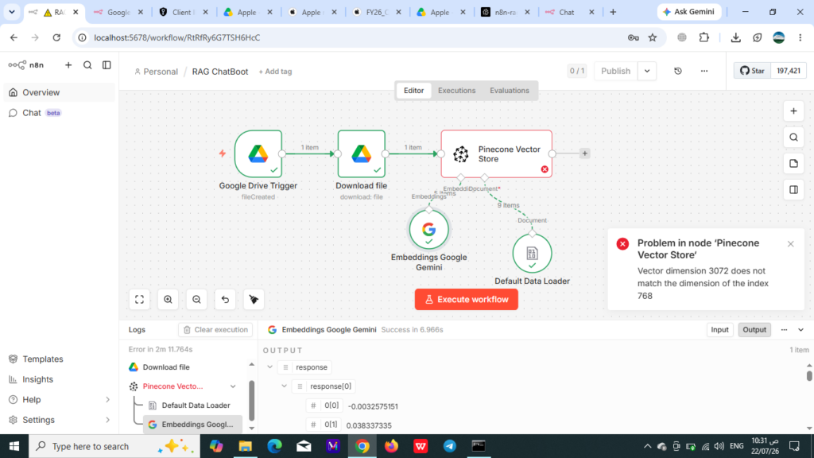This screenshot has width=814, height=458.
Task: Open the canvas side panel icon
Action: click(x=793, y=189)
